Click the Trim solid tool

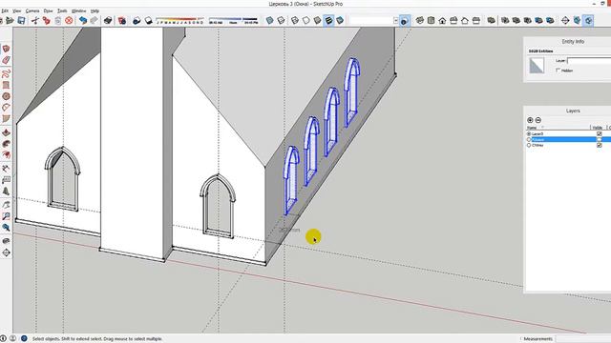538,20
